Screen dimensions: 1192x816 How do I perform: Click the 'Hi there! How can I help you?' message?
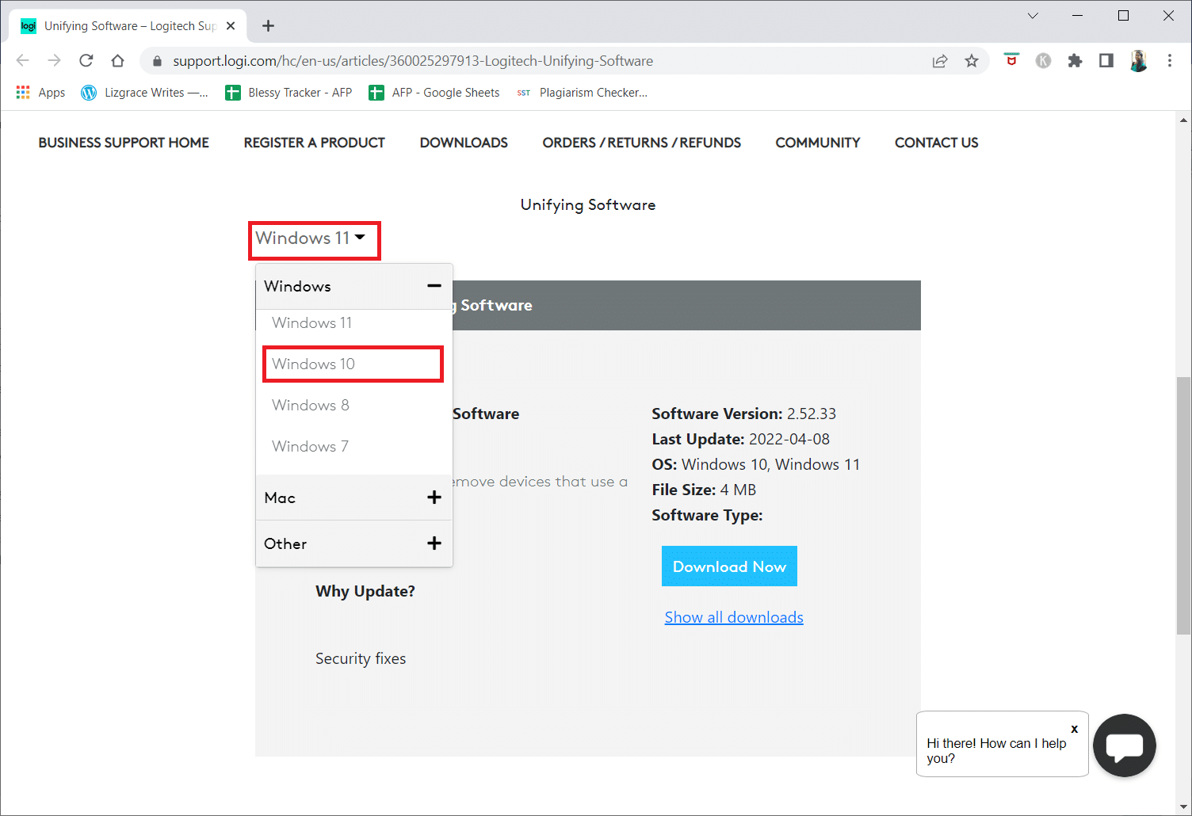click(x=996, y=750)
